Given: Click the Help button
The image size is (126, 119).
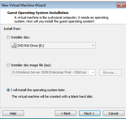Looking at the screenshot, I should [x=13, y=113].
